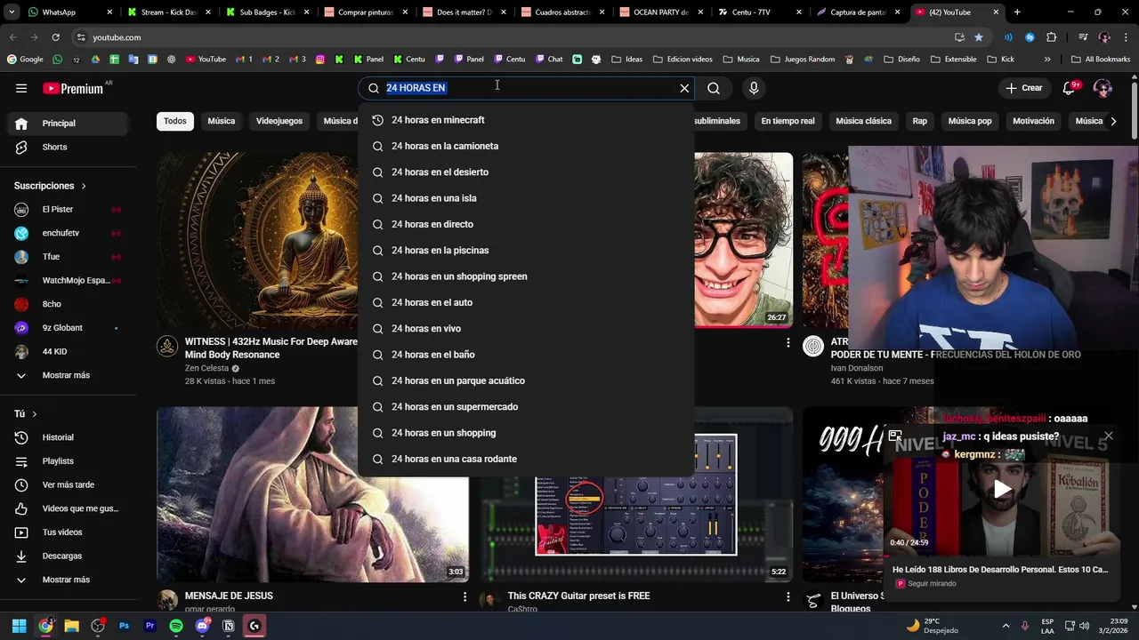1139x640 pixels.
Task: Open Descargas in sidebar
Action: 68,556
